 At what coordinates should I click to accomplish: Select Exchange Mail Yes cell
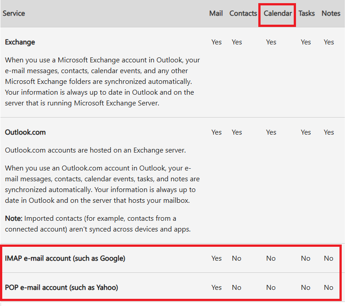217,42
